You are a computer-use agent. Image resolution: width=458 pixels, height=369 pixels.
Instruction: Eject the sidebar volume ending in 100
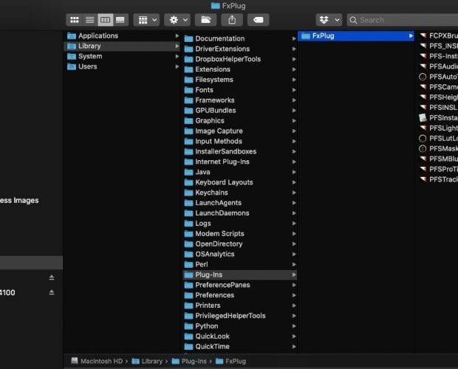52,292
